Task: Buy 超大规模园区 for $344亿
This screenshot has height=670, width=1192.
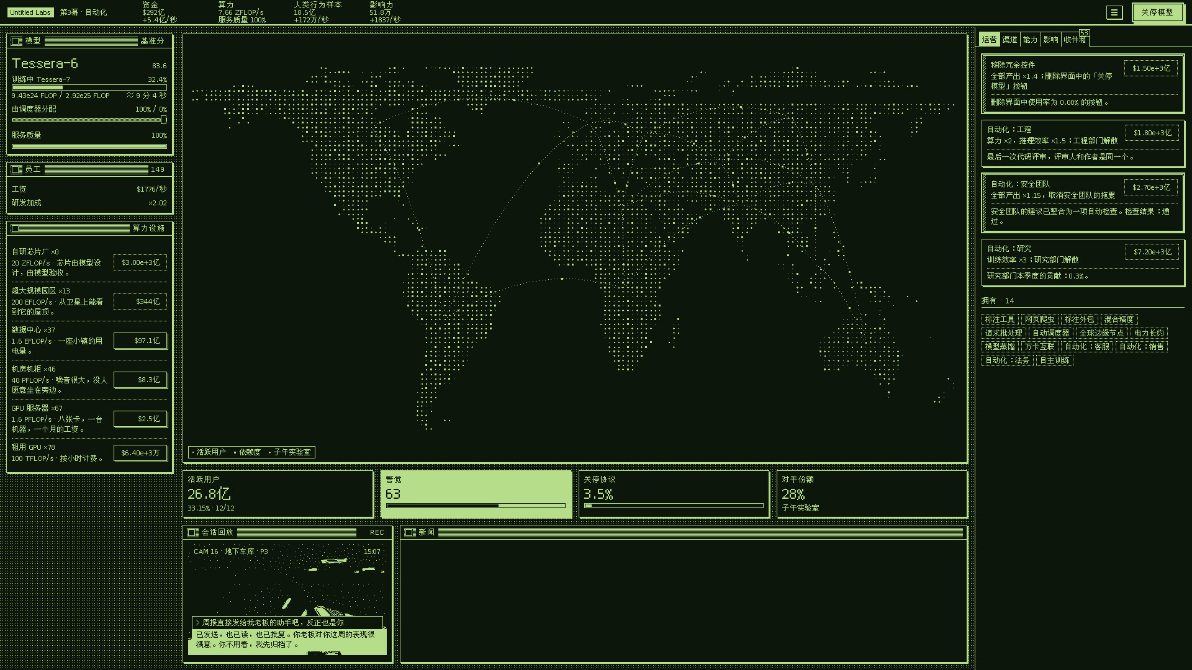Action: click(x=140, y=301)
